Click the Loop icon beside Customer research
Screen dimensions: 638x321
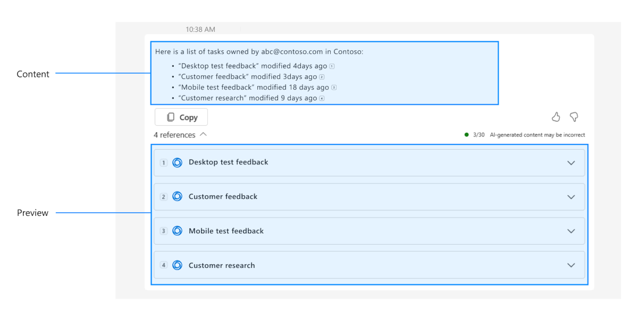(x=178, y=265)
